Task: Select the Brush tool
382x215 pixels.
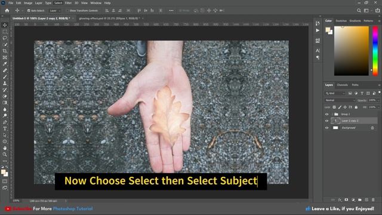Action: 5,77
